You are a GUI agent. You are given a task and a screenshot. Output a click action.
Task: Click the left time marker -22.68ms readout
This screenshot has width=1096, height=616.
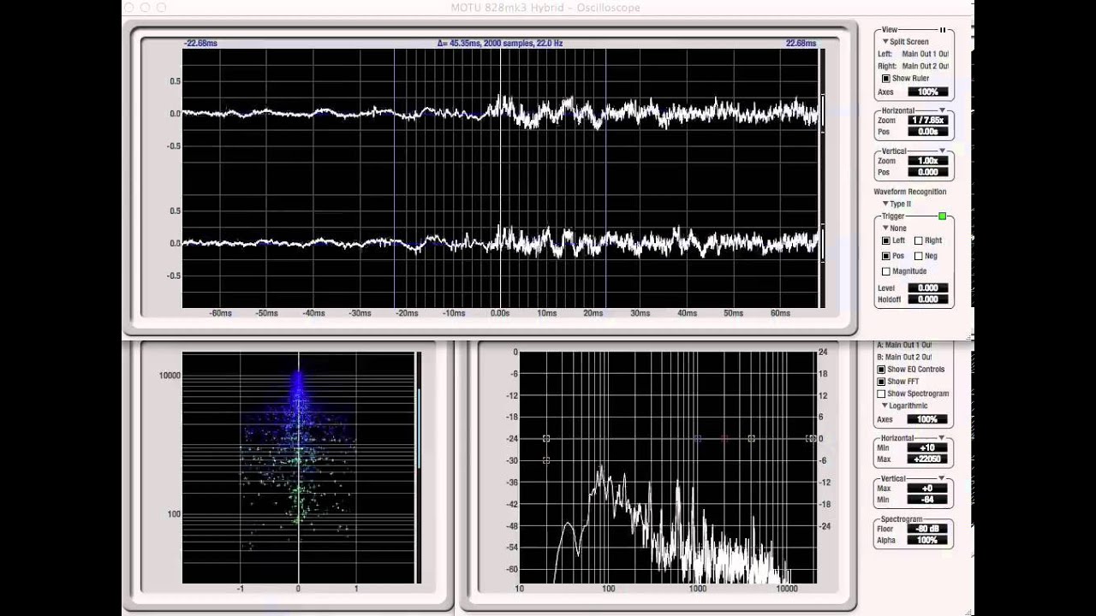point(200,43)
